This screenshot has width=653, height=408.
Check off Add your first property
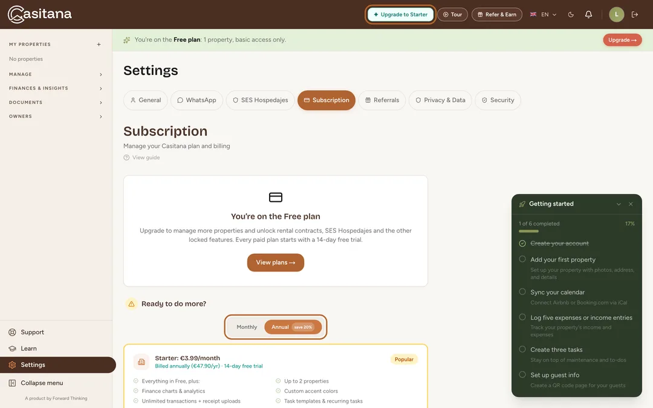point(522,259)
